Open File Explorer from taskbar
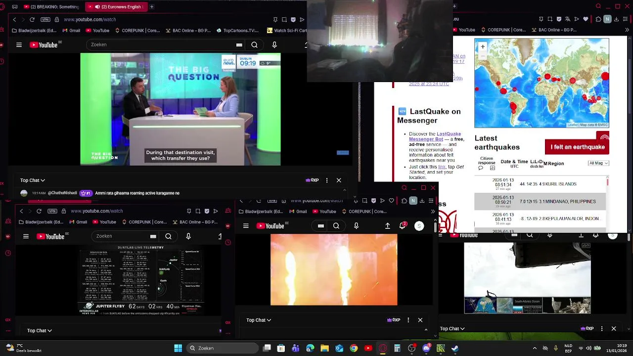 pos(324,348)
